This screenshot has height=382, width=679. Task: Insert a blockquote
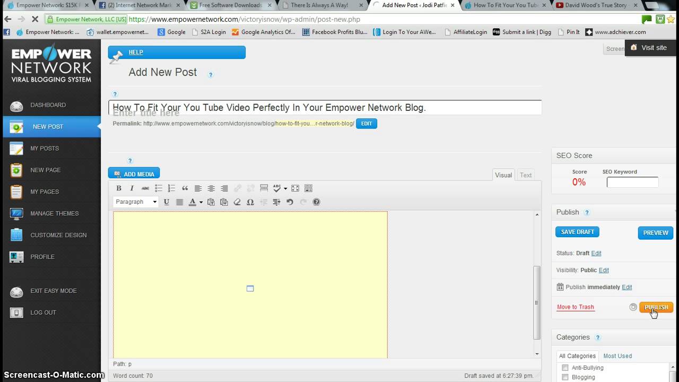coord(185,188)
